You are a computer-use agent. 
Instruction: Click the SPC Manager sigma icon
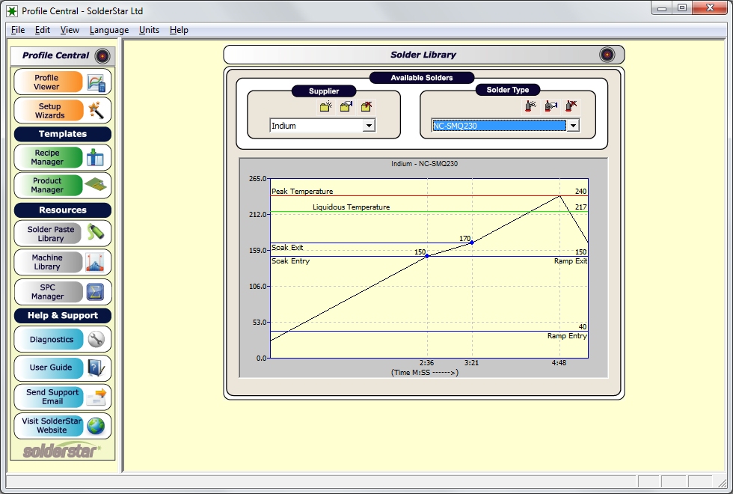tap(96, 293)
